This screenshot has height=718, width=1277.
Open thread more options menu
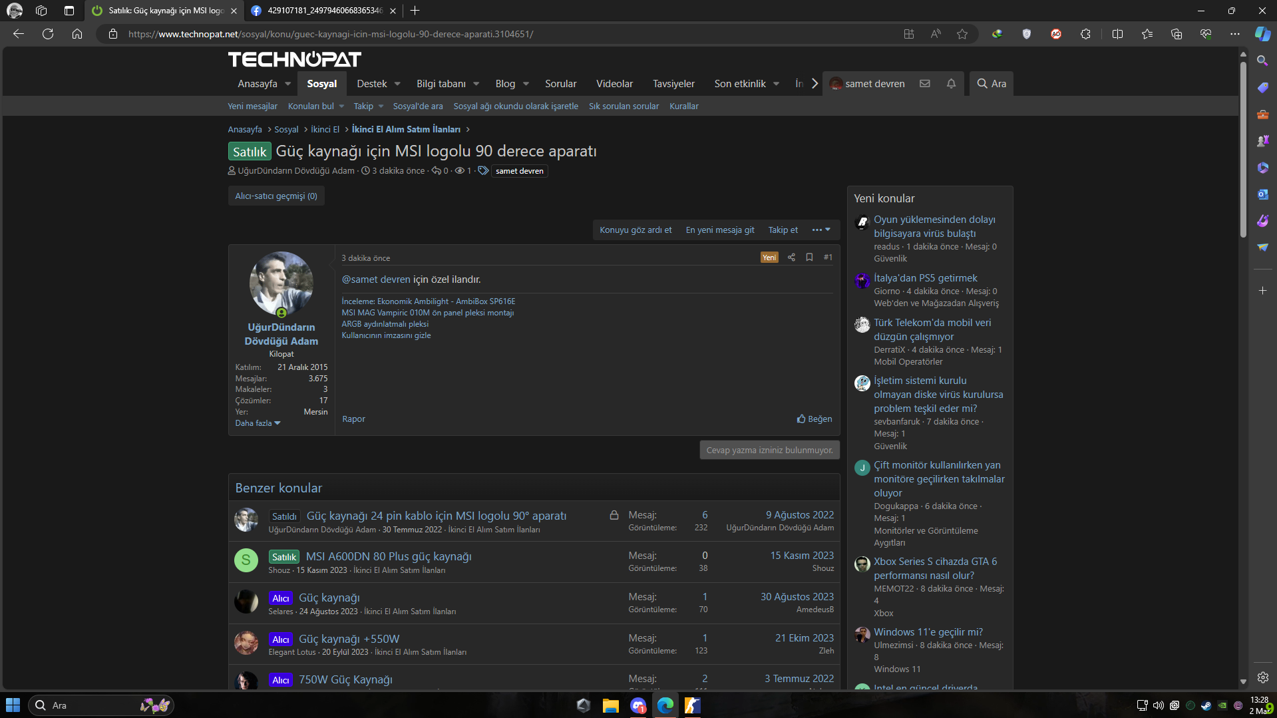(x=821, y=230)
